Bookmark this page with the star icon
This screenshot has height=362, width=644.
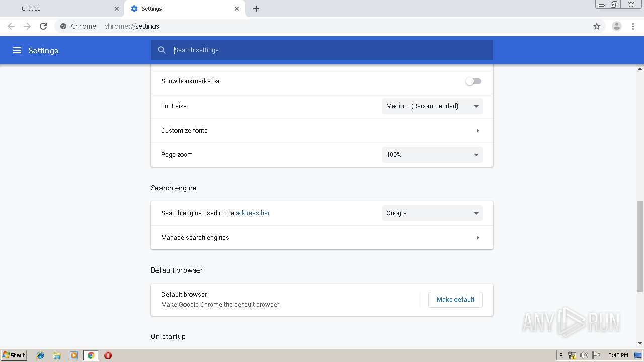597,26
